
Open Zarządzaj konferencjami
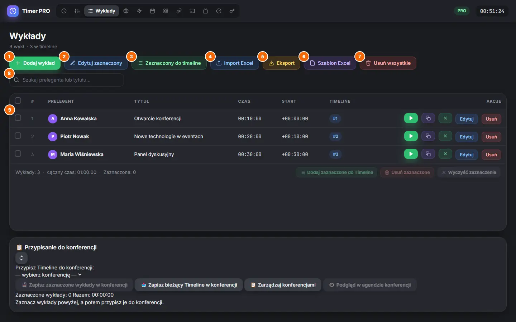(x=283, y=285)
